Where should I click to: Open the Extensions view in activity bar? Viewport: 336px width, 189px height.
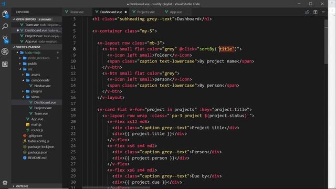[5, 64]
